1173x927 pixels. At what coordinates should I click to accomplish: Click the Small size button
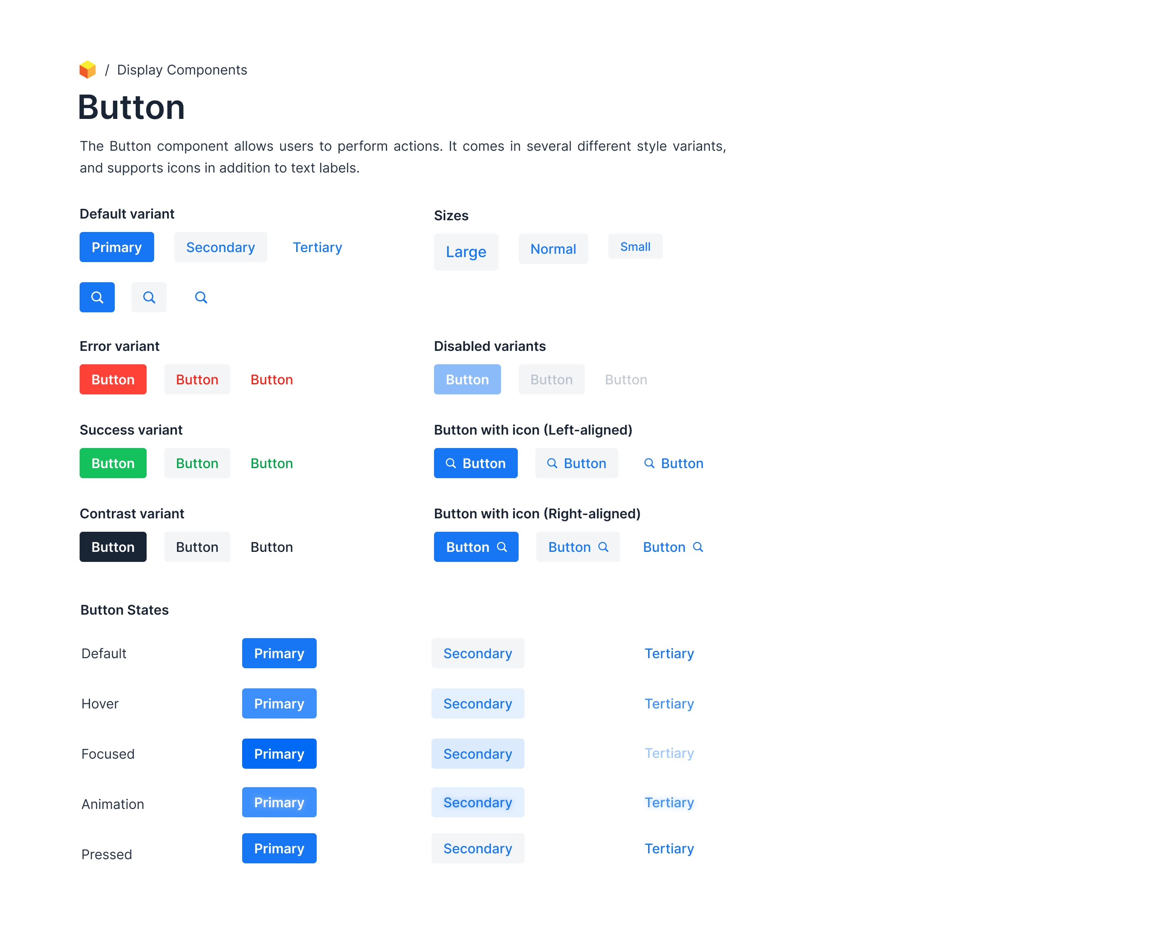[x=635, y=246]
